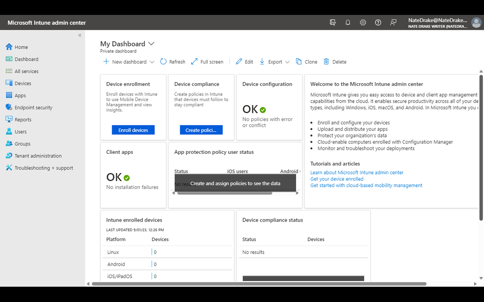484x302 pixels.
Task: Click the Endpoint security shield icon
Action: point(9,108)
